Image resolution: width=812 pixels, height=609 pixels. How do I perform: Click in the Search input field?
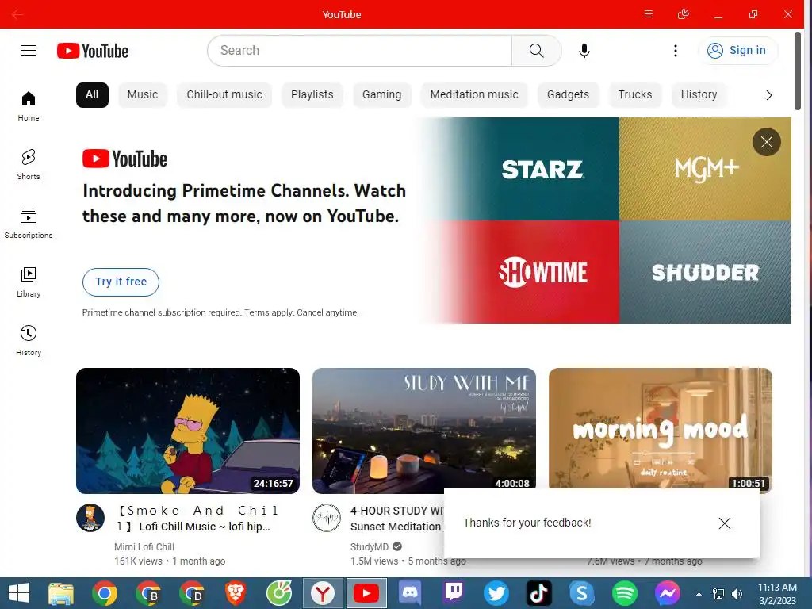coord(359,50)
